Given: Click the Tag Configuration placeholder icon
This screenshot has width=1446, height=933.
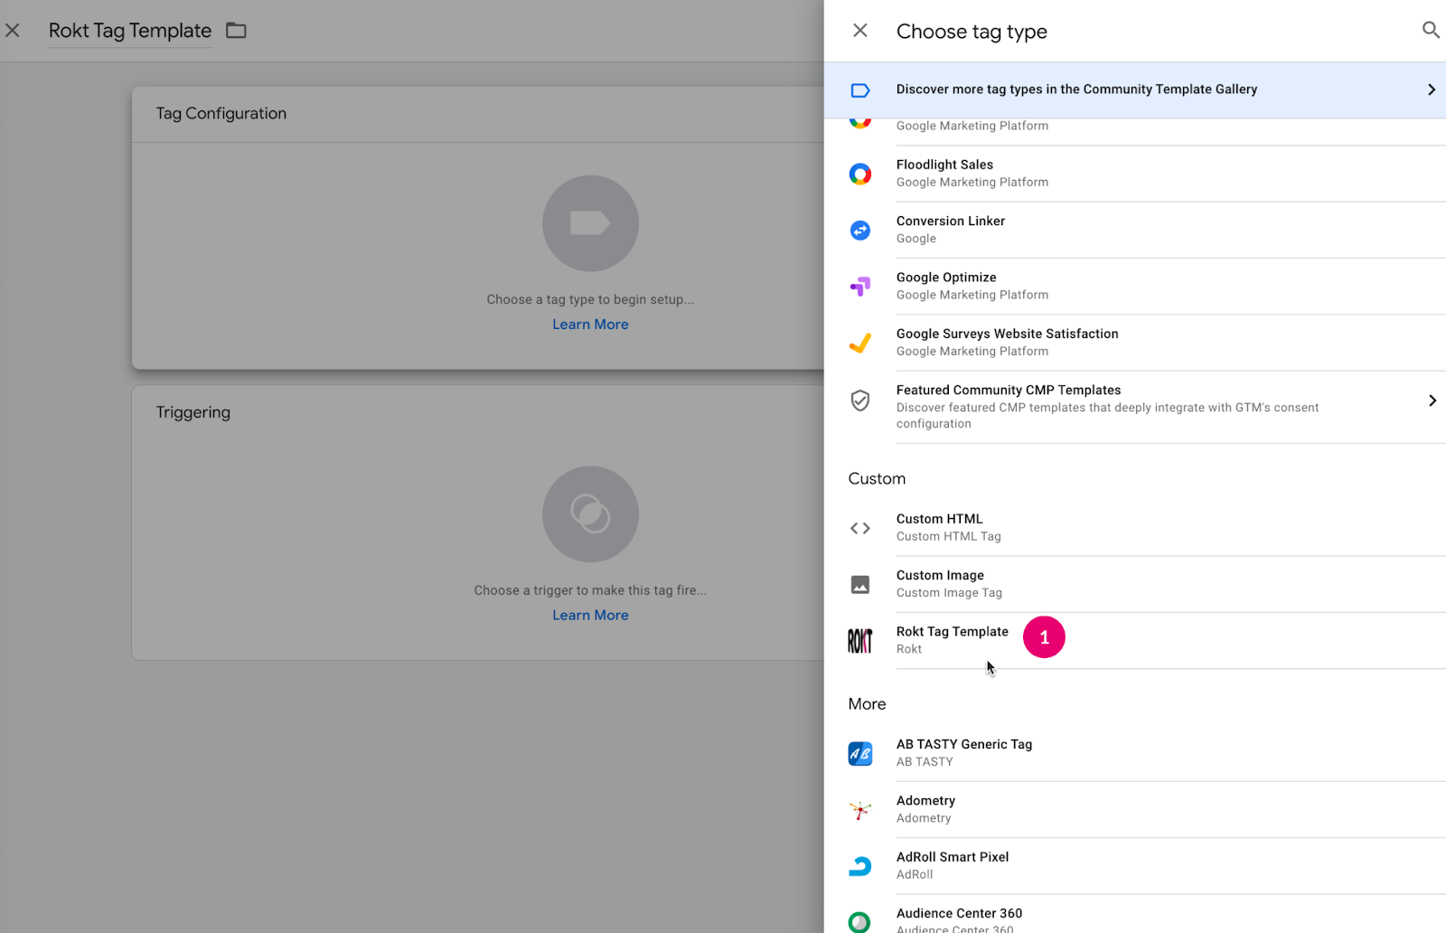Looking at the screenshot, I should (x=590, y=223).
